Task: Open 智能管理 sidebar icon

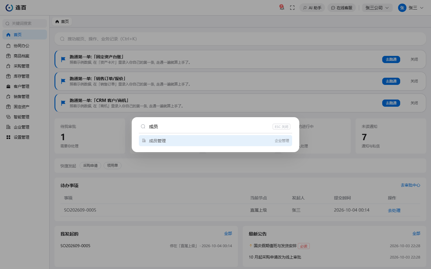Action: pos(8,117)
